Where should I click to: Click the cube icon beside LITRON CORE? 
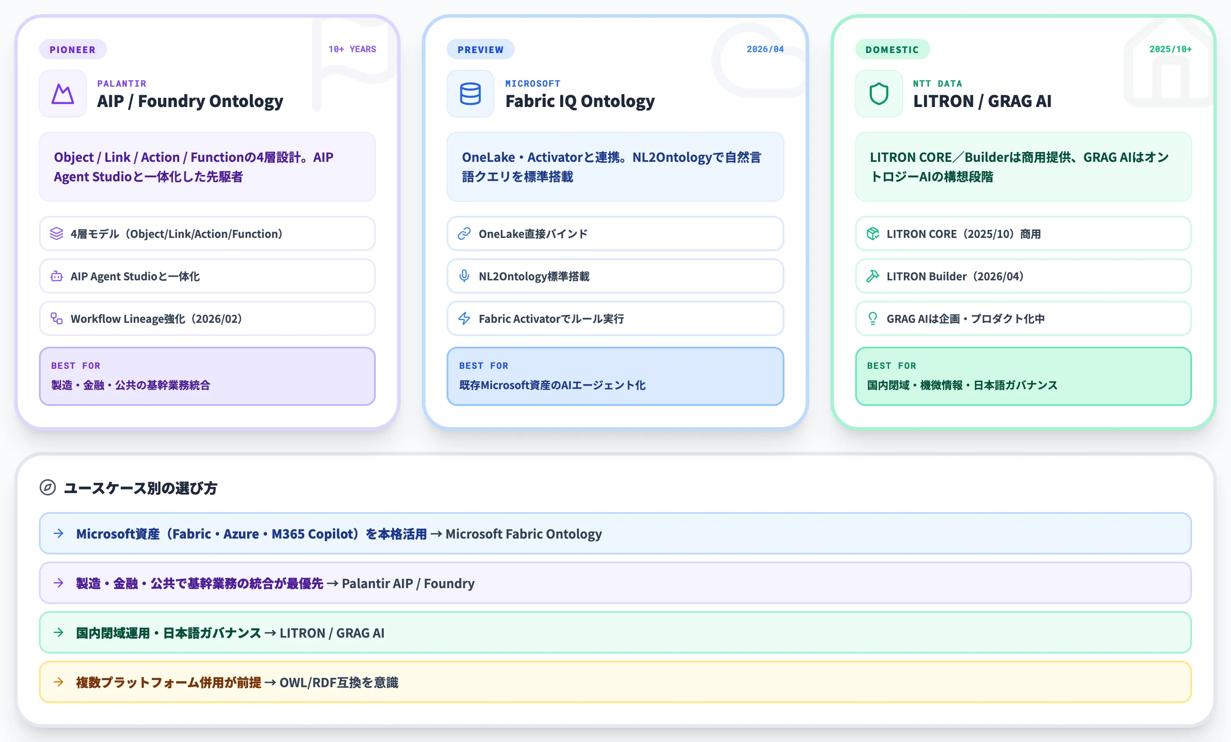(x=872, y=234)
